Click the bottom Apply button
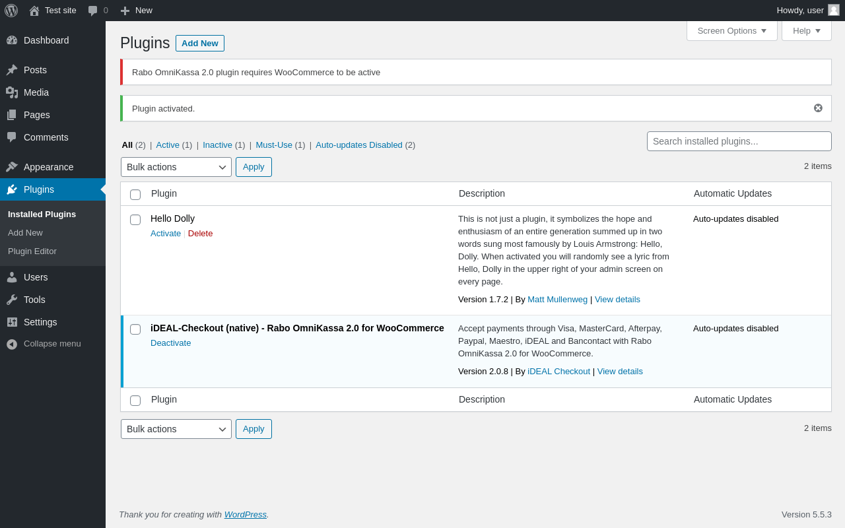Screen dimensions: 845x528 click(x=253, y=429)
